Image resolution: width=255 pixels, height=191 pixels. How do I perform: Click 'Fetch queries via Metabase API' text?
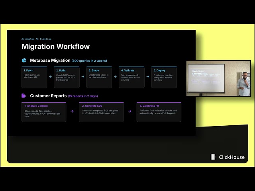[32, 76]
